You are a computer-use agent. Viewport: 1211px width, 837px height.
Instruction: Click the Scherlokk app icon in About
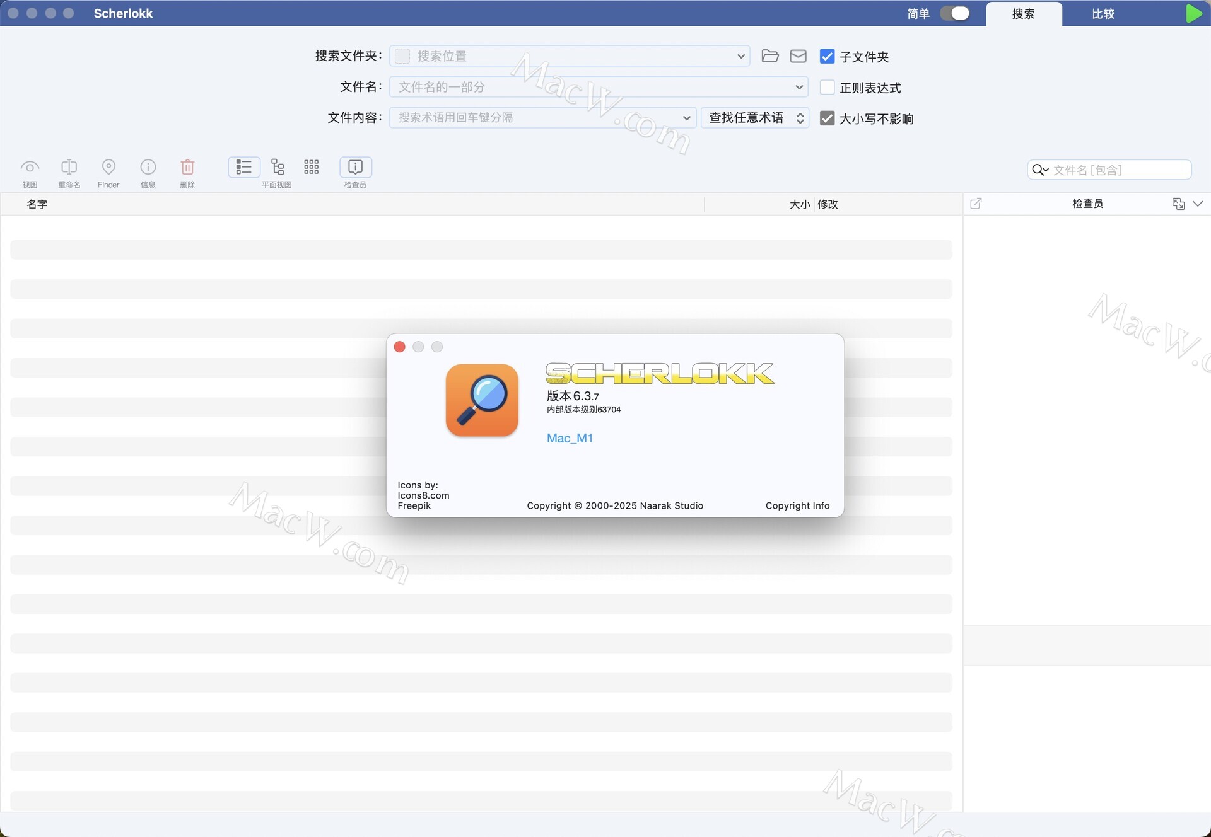coord(482,400)
